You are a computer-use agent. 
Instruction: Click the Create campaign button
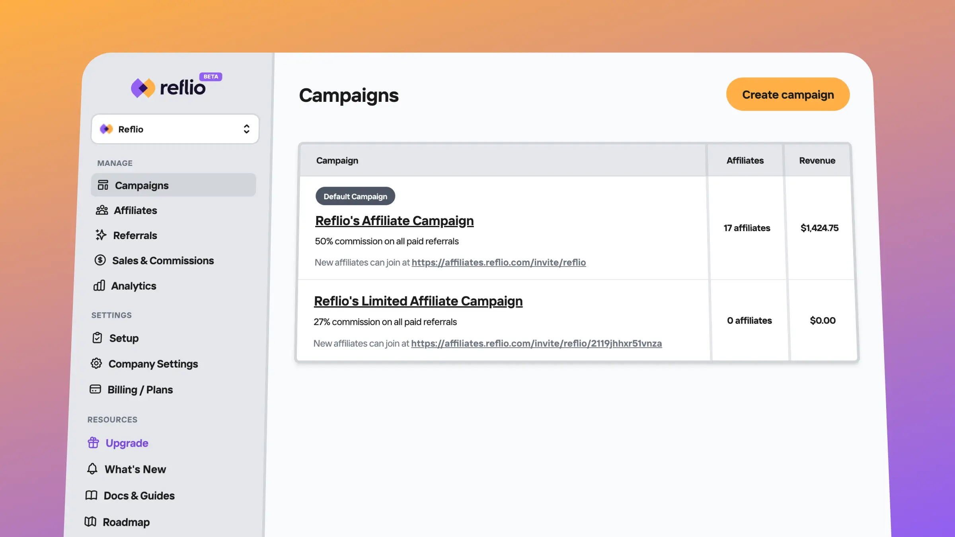click(788, 94)
